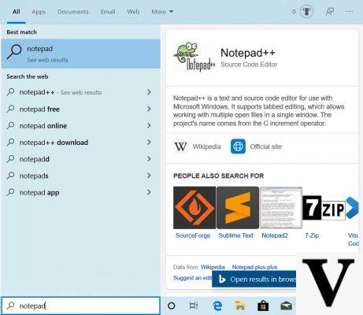Viewport: 363px width, 315px height.
Task: Open the Visual Studio Code thumbnail
Action: coord(352,208)
